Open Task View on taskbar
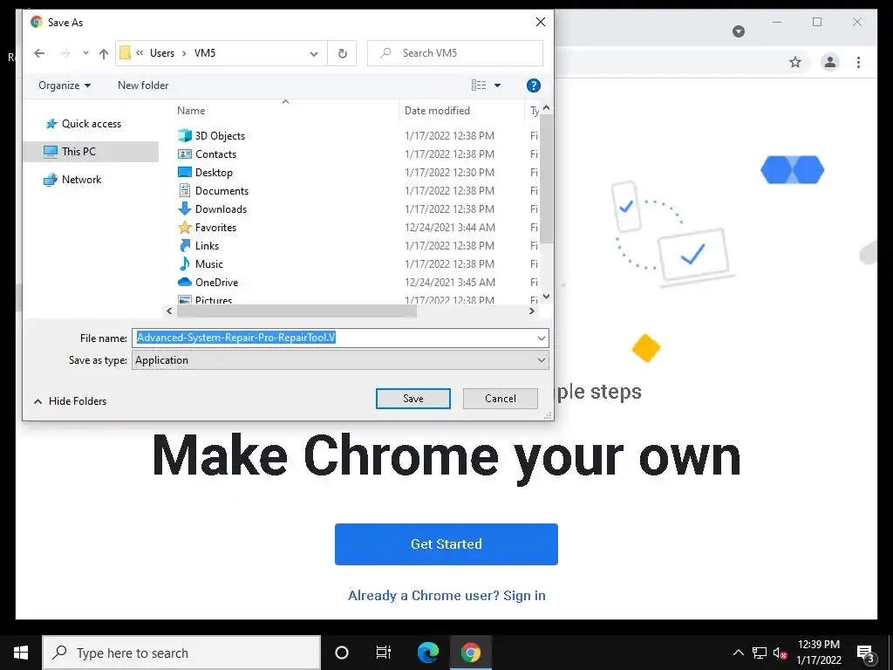The height and width of the screenshot is (670, 893). [384, 653]
